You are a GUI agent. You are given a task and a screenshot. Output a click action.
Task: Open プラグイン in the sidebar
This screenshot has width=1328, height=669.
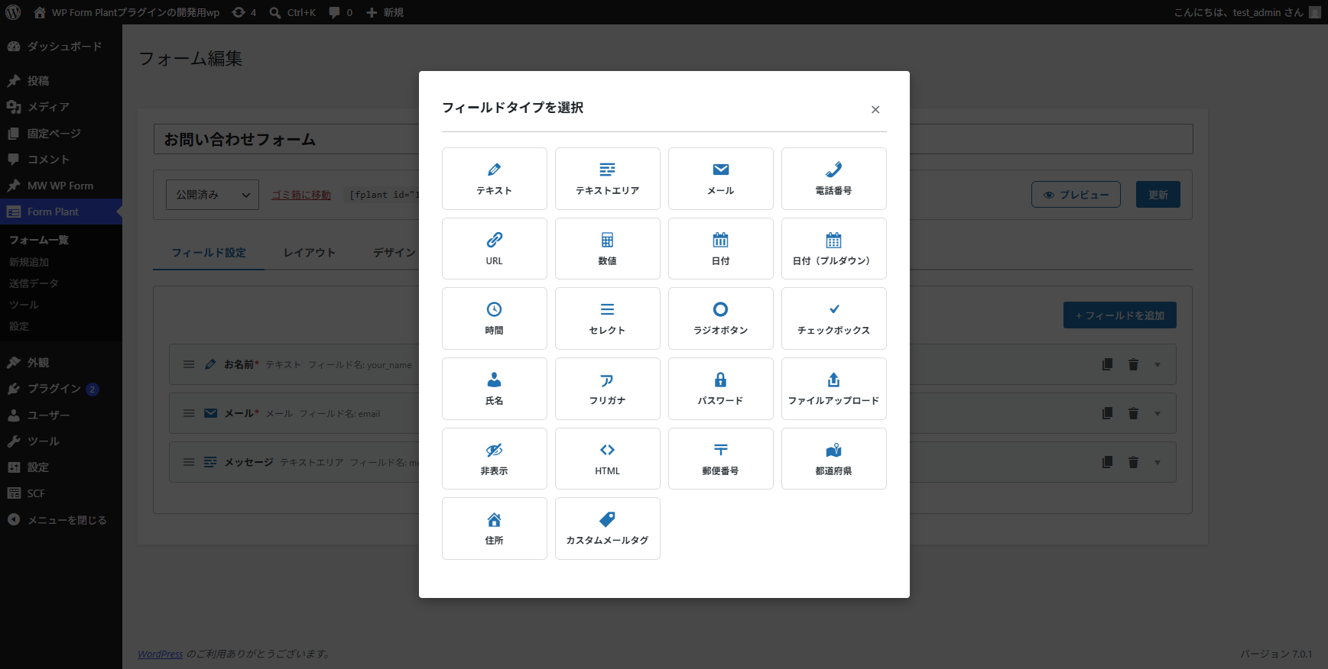click(x=61, y=389)
